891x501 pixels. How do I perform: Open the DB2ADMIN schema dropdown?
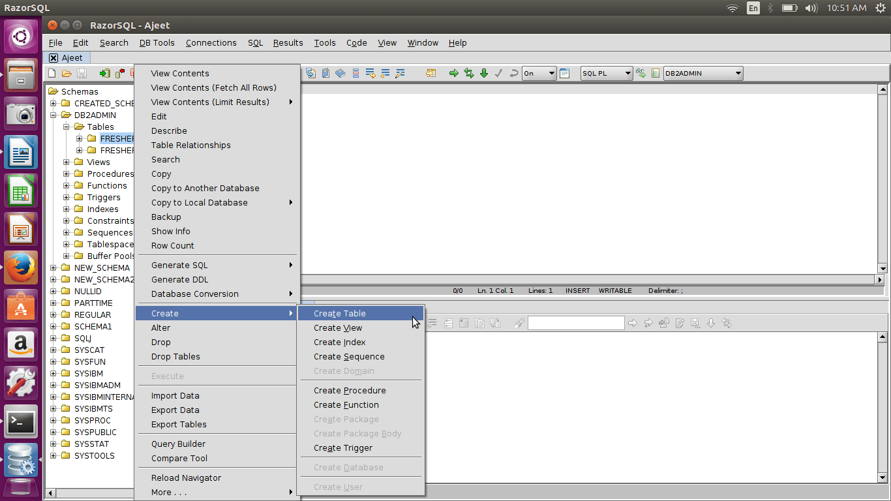point(703,74)
